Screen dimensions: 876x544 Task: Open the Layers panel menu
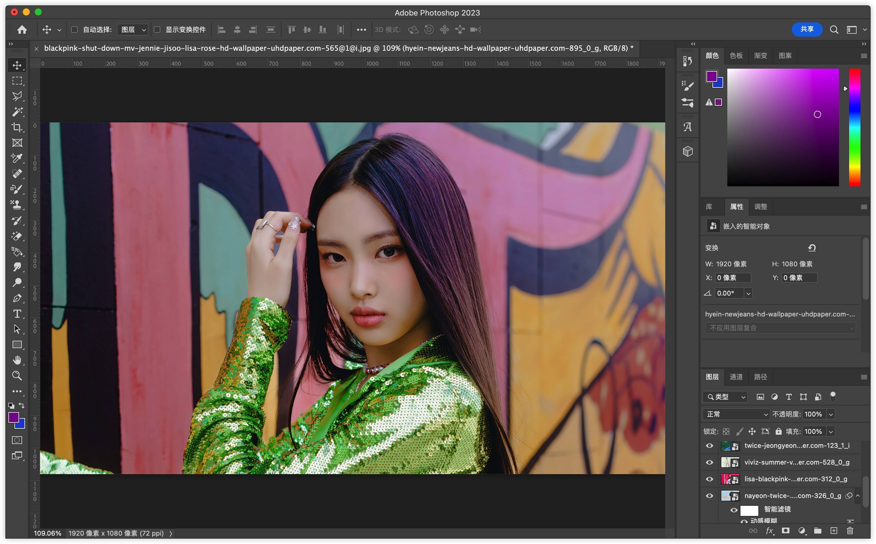[x=863, y=377]
